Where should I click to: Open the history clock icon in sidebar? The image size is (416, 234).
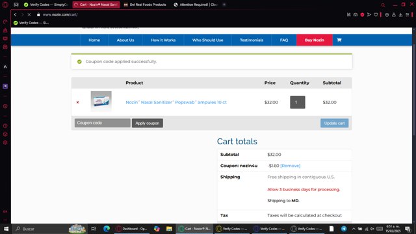pos(5,125)
